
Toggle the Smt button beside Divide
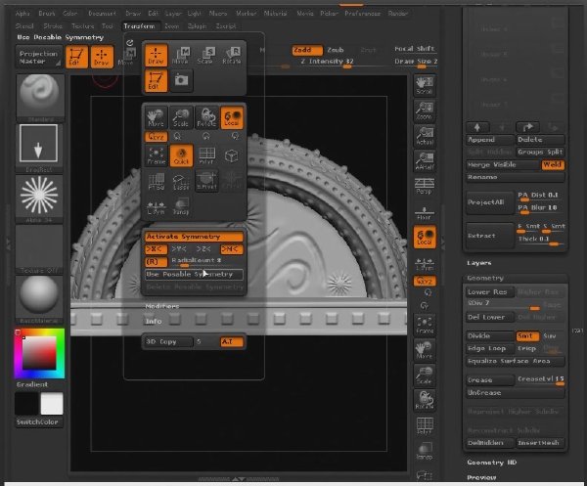(x=527, y=336)
